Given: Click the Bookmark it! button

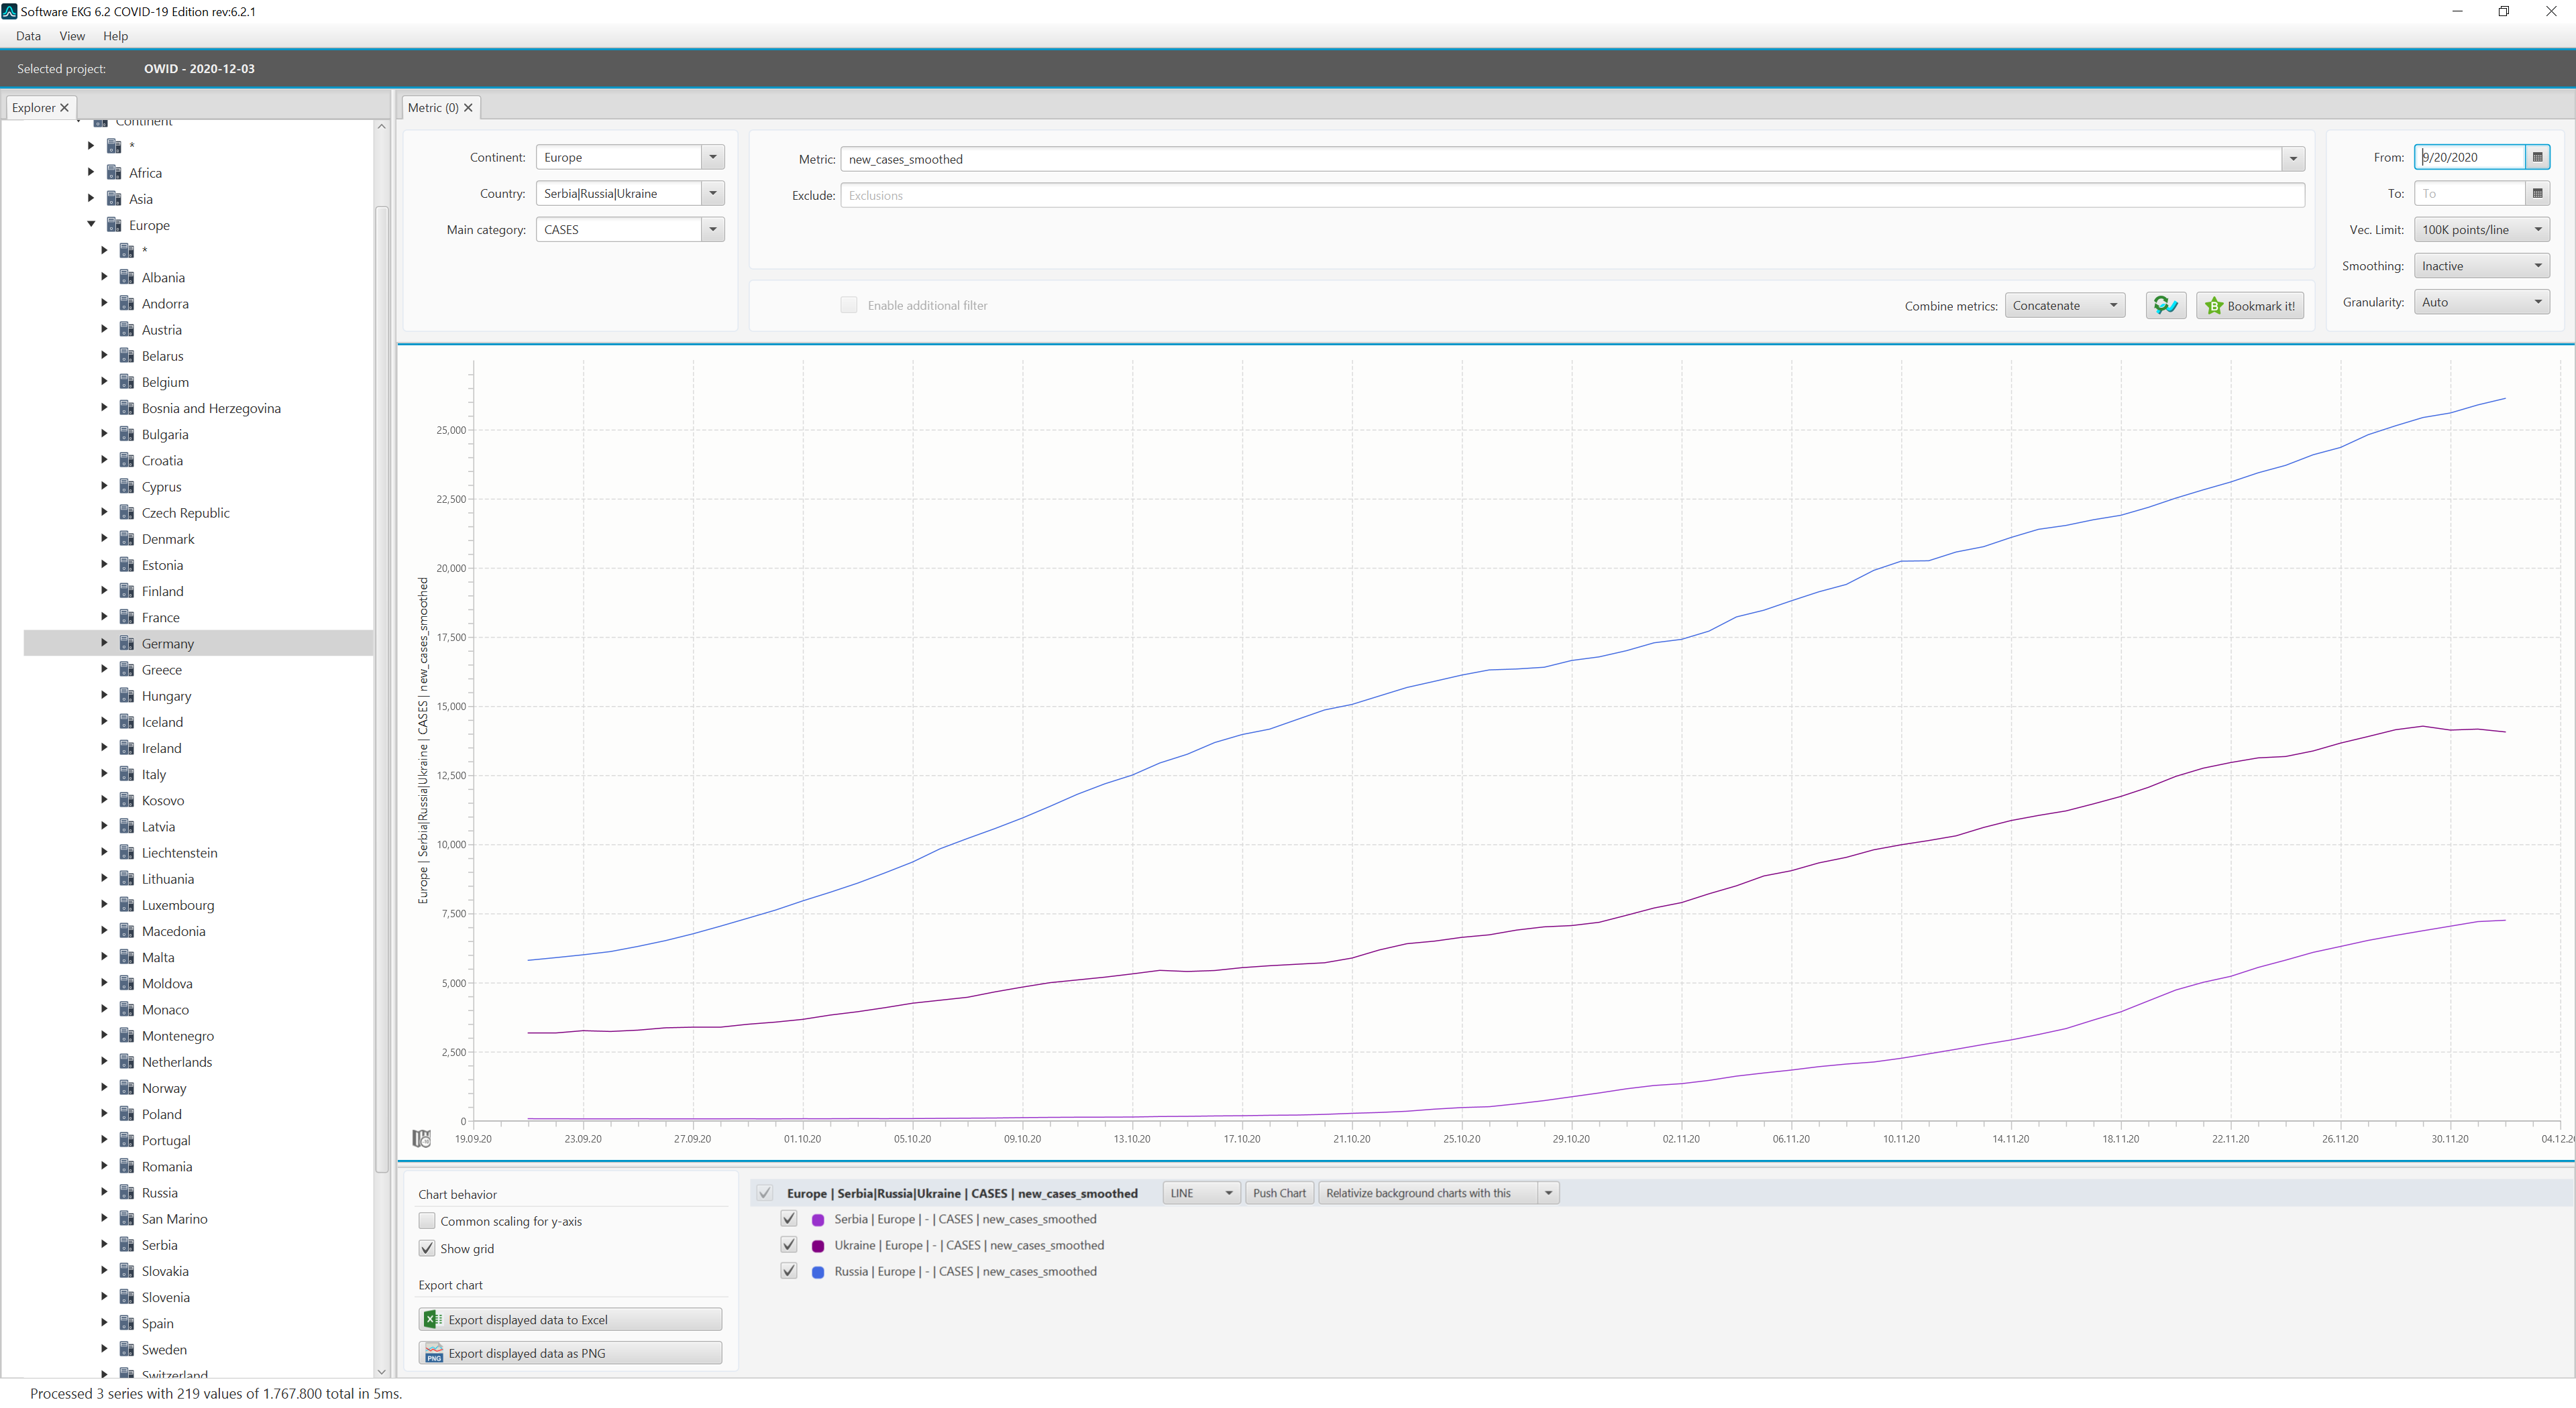Looking at the screenshot, I should [2250, 306].
